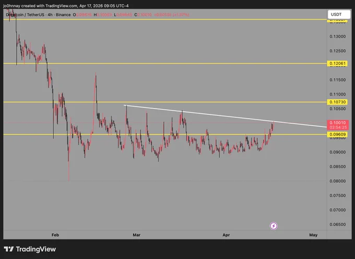Select the 0.12061 yellow price label
This screenshot has height=259, width=355.
[x=338, y=63]
